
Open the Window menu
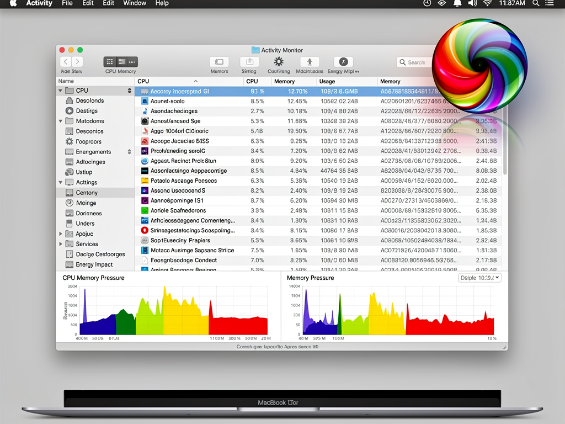[135, 3]
